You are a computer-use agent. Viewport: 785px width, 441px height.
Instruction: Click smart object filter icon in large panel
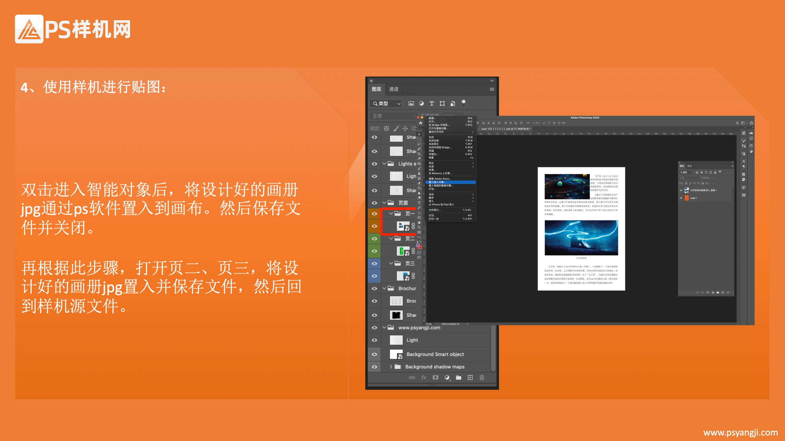pyautogui.click(x=453, y=104)
